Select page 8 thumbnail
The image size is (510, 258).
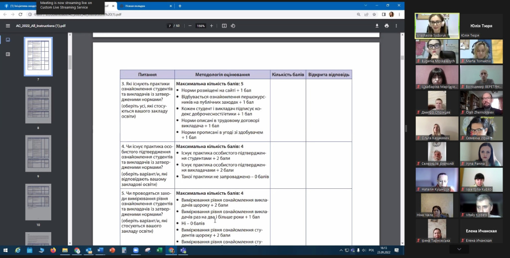click(x=38, y=105)
